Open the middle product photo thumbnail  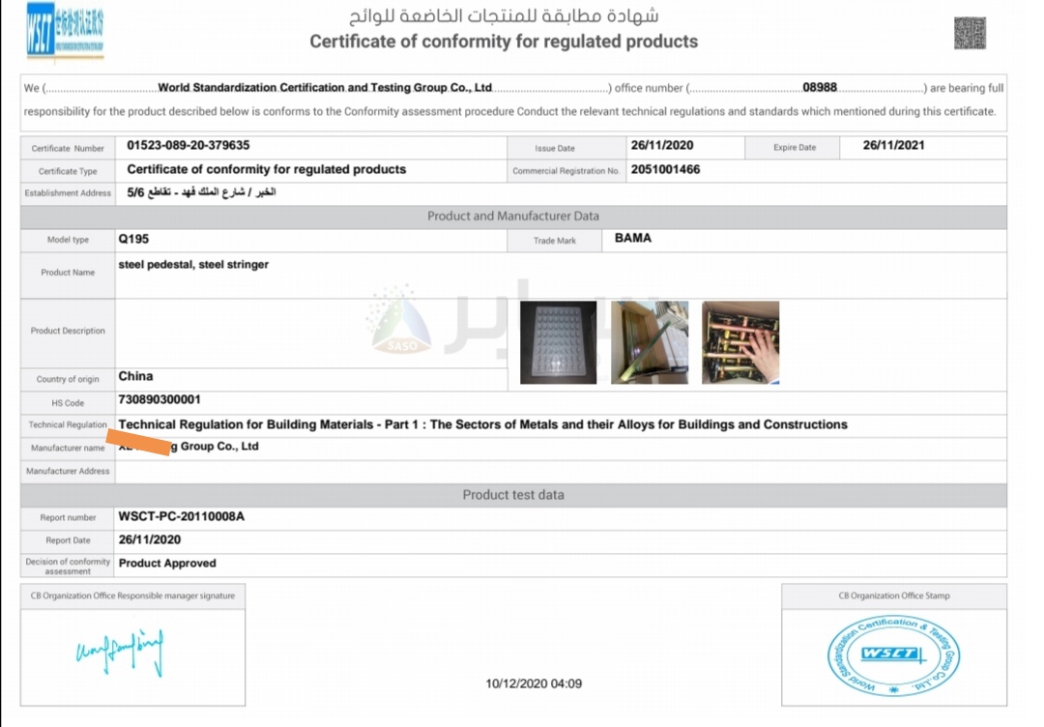click(x=650, y=342)
